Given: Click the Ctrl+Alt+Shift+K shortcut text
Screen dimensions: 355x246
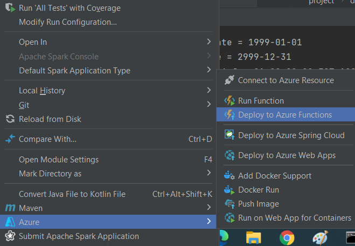Looking at the screenshot, I should click(x=182, y=194).
